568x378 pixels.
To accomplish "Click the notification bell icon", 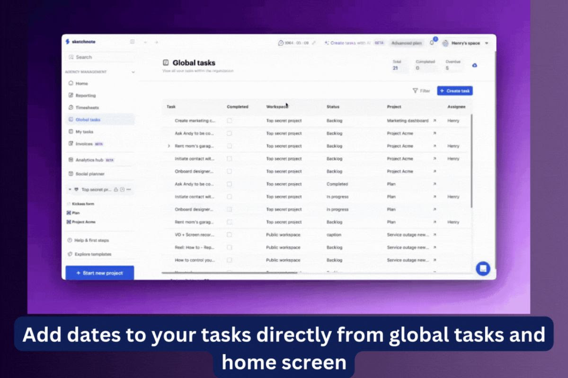I will tap(432, 43).
